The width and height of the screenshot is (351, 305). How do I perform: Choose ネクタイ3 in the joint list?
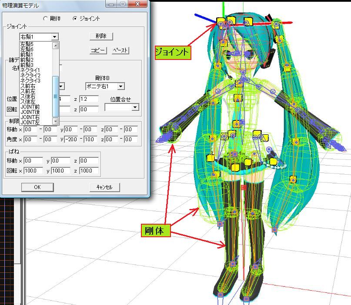30,81
